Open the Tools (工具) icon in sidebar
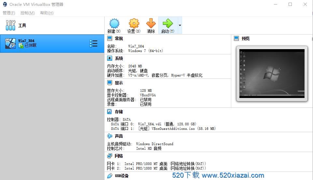This screenshot has width=313, height=180. tap(10, 25)
